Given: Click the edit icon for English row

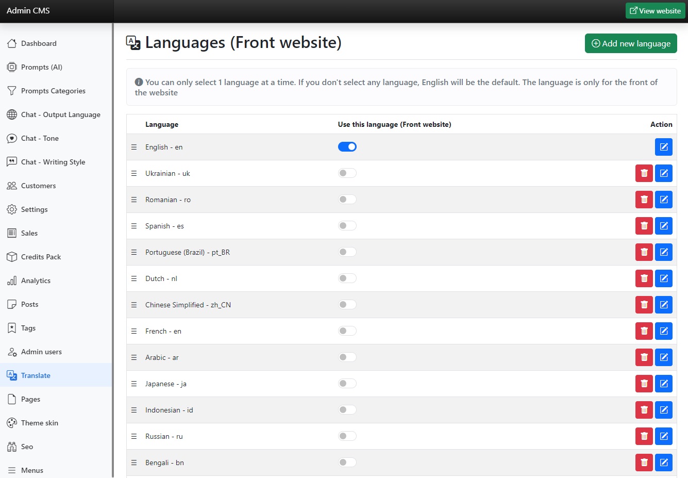Looking at the screenshot, I should click(663, 147).
